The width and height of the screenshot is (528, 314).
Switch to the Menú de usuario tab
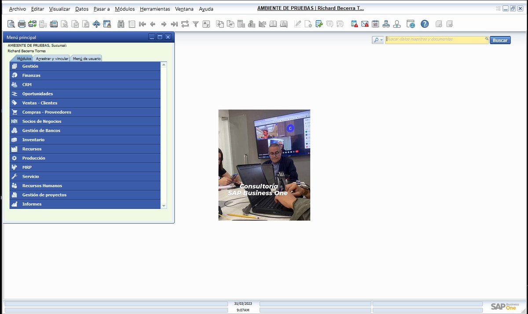(87, 59)
